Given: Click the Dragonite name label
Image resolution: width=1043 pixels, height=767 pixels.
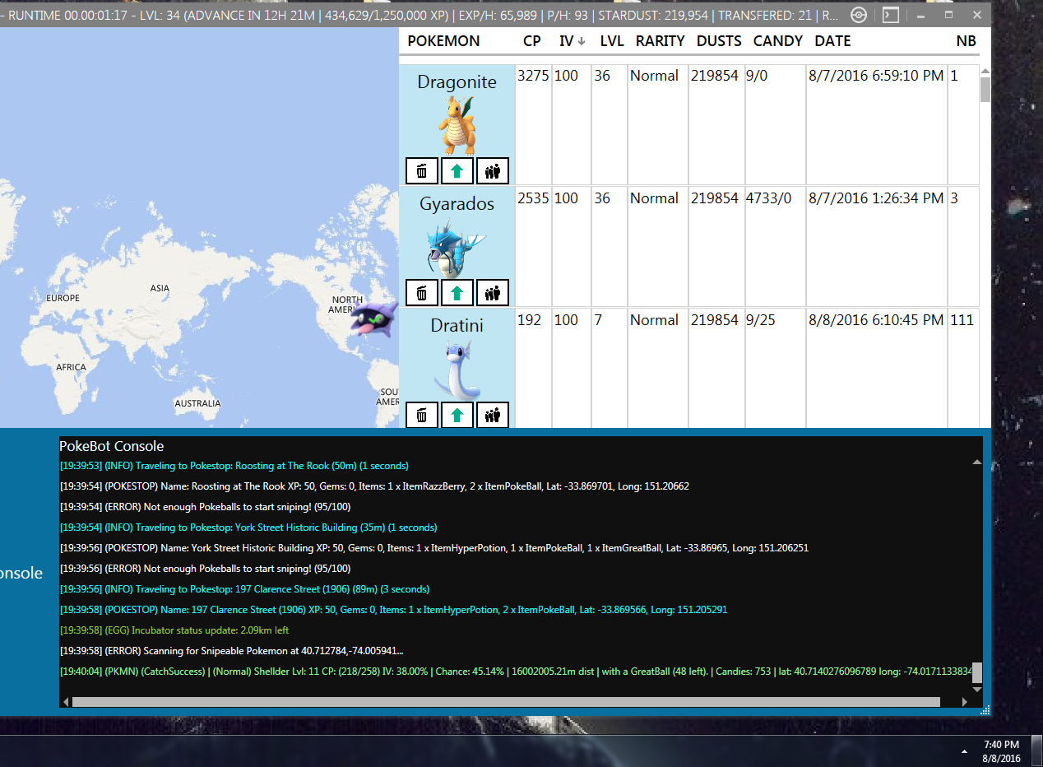Looking at the screenshot, I should (457, 82).
